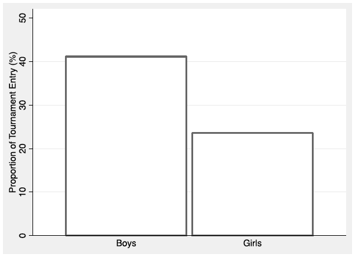Click the 30 tick label on y-axis
Viewport: 355px width, 257px height.
pos(22,105)
